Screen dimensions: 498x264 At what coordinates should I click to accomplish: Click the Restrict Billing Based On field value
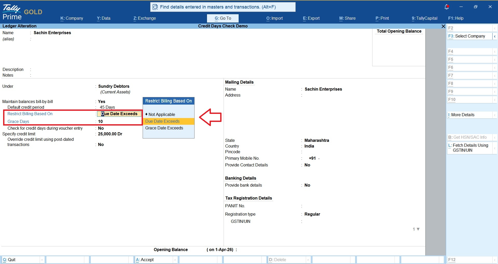[x=119, y=114]
